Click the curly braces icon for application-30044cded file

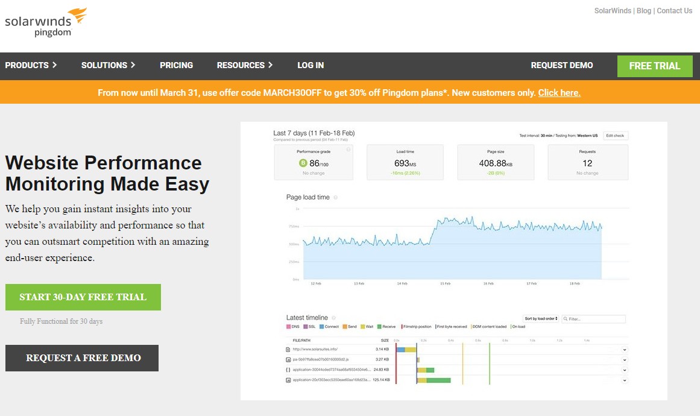[x=287, y=370]
